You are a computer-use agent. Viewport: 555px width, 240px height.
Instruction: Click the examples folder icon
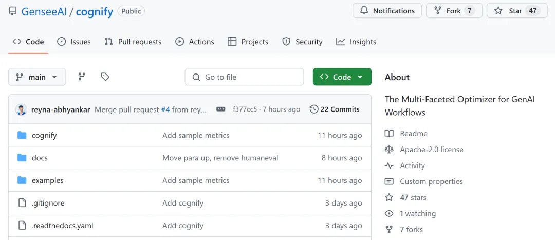coord(22,180)
